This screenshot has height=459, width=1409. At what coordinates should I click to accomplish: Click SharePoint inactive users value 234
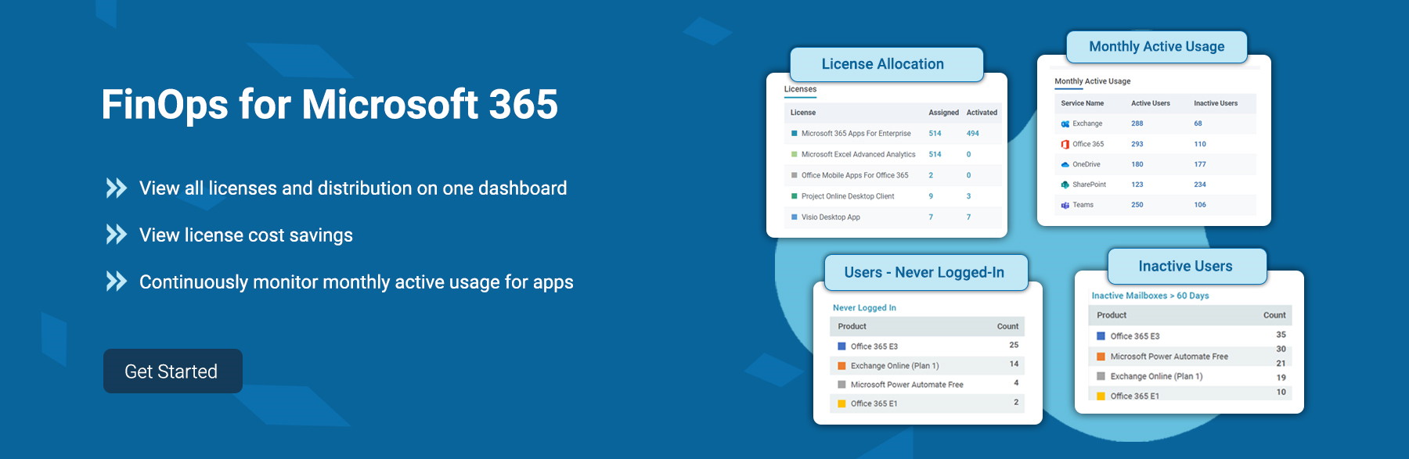[1200, 185]
